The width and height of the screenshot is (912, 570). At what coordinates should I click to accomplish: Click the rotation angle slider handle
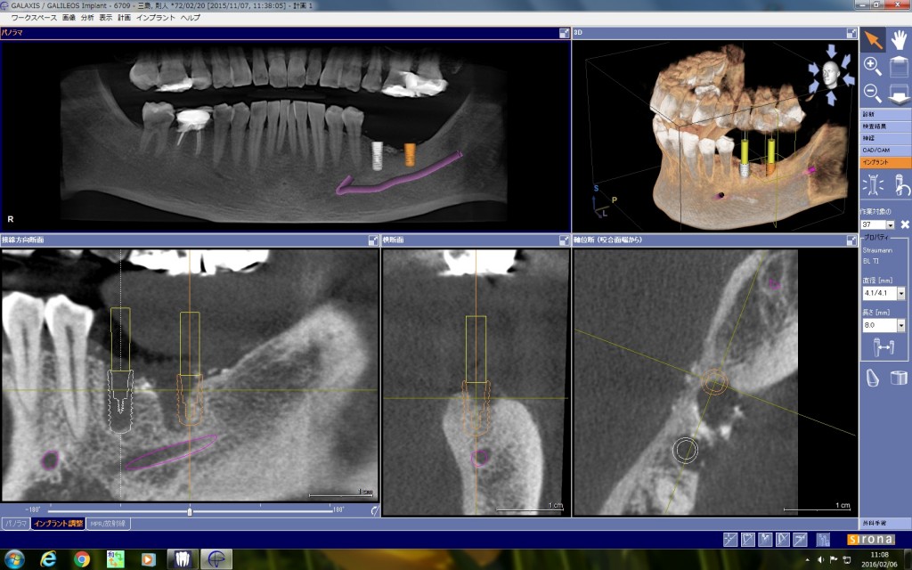(190, 511)
